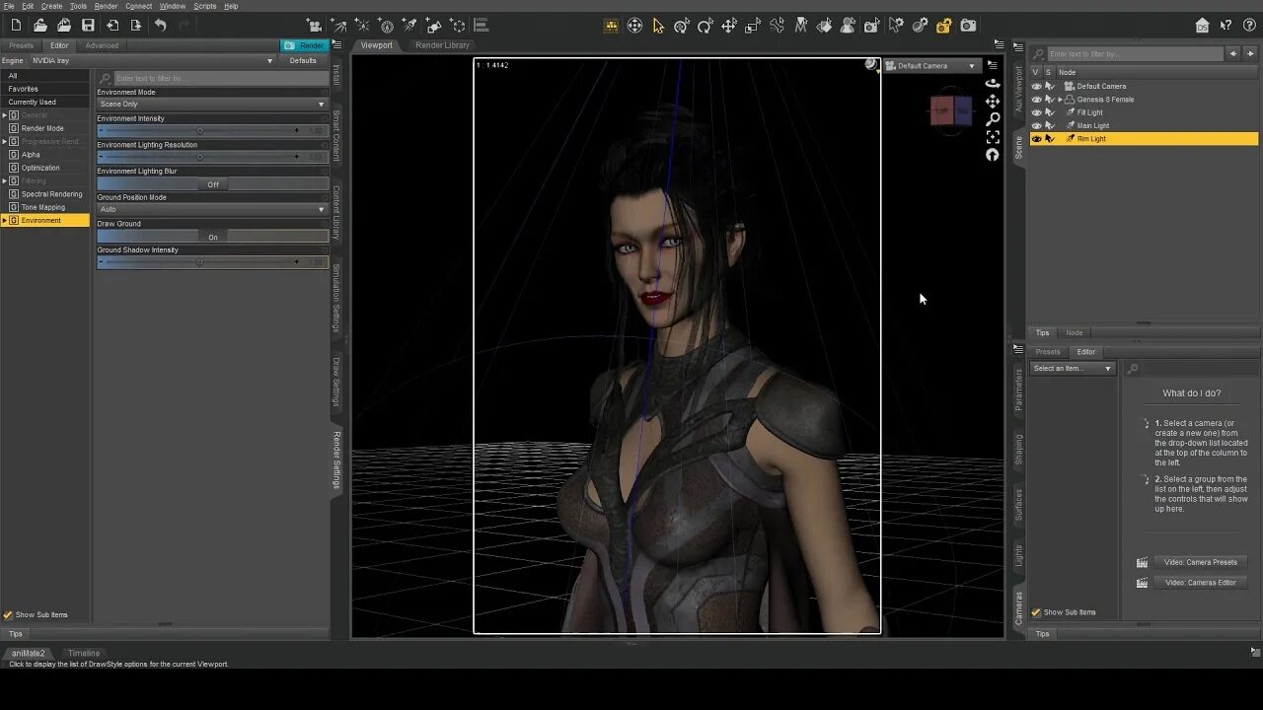Screen dimensions: 1263x710
Task: Click the yellow Iray preview lock icon
Action: (x=944, y=26)
